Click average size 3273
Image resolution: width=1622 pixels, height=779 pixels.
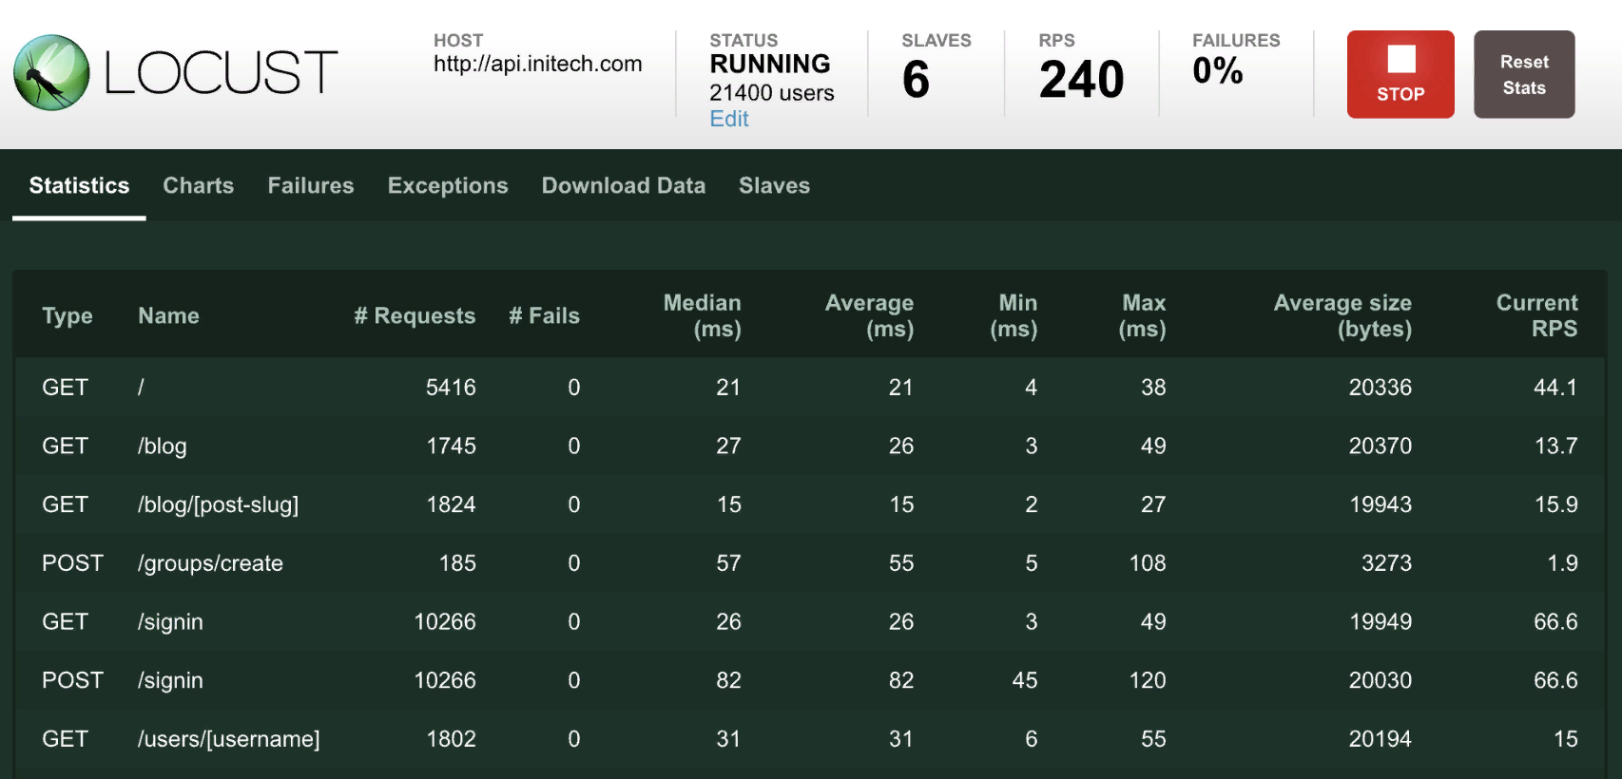(x=1386, y=563)
